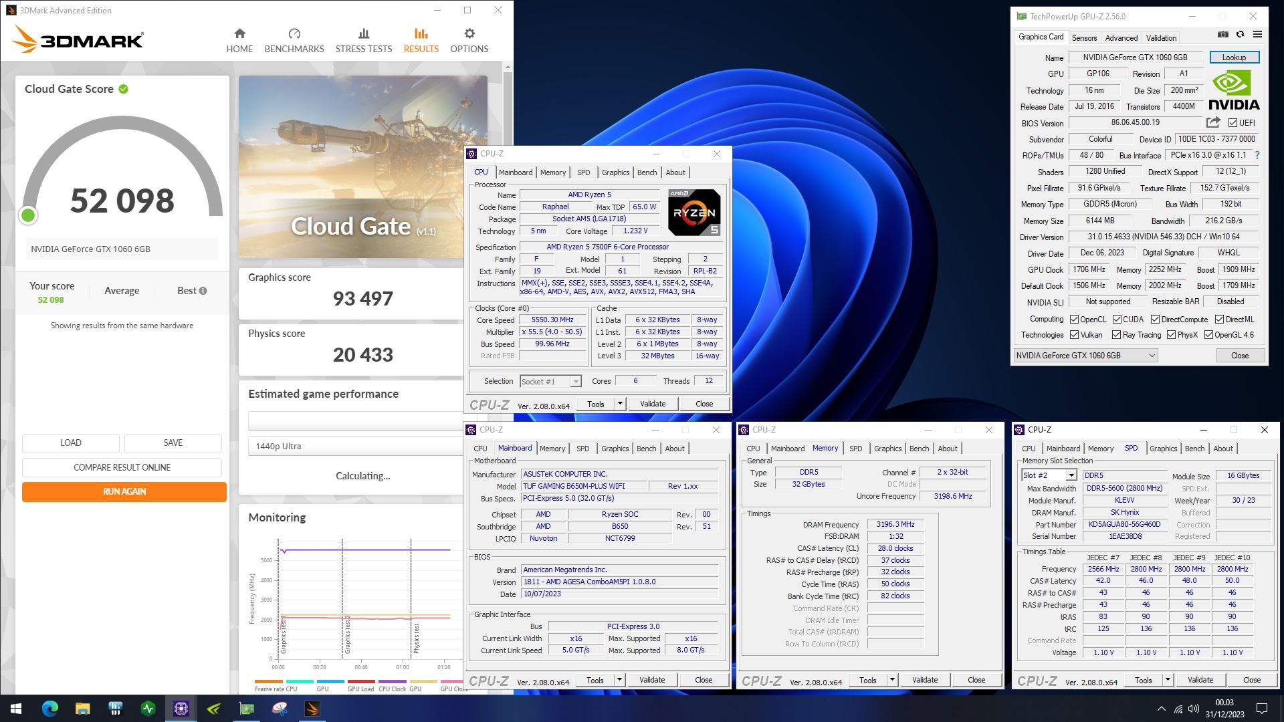Toggle the OpenCL checkbox
The width and height of the screenshot is (1284, 722).
coord(1074,320)
